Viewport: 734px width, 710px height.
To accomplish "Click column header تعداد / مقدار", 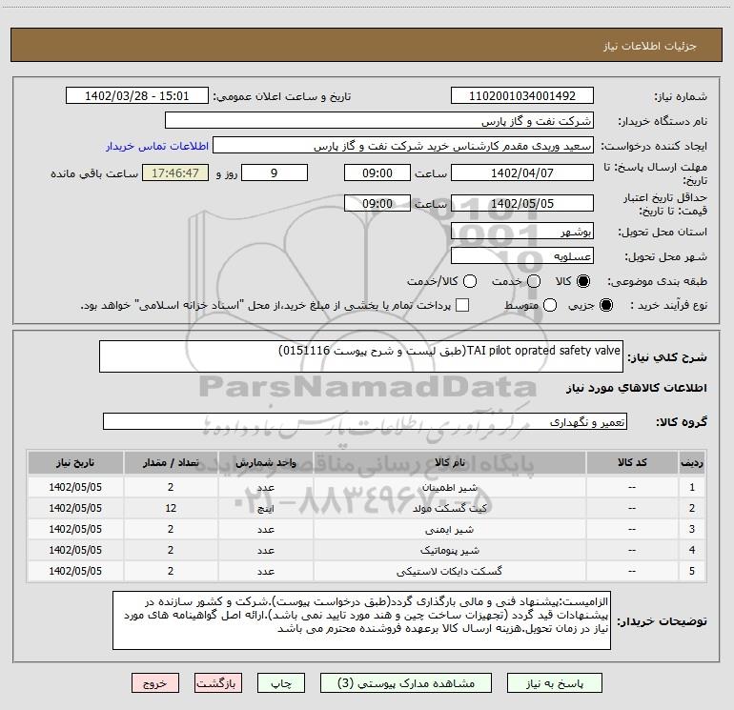I will [x=171, y=462].
